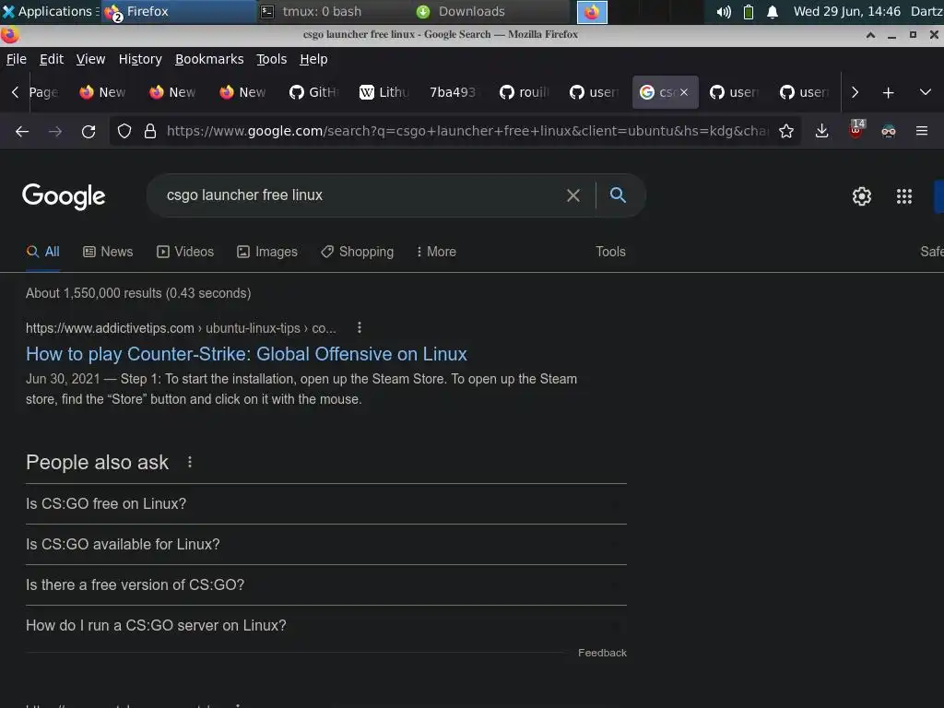Open the Applications menu in the panel
Image resolution: width=944 pixels, height=708 pixels.
click(x=50, y=11)
